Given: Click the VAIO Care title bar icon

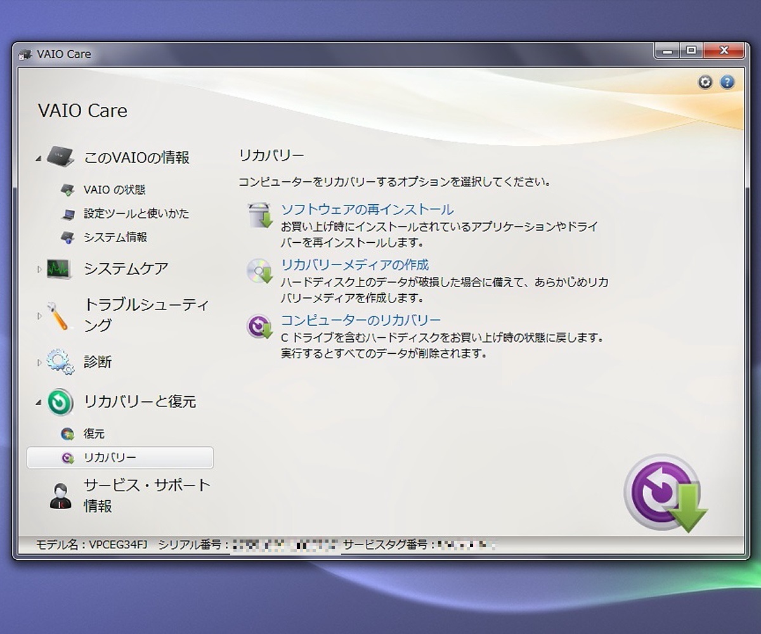Looking at the screenshot, I should coord(25,55).
